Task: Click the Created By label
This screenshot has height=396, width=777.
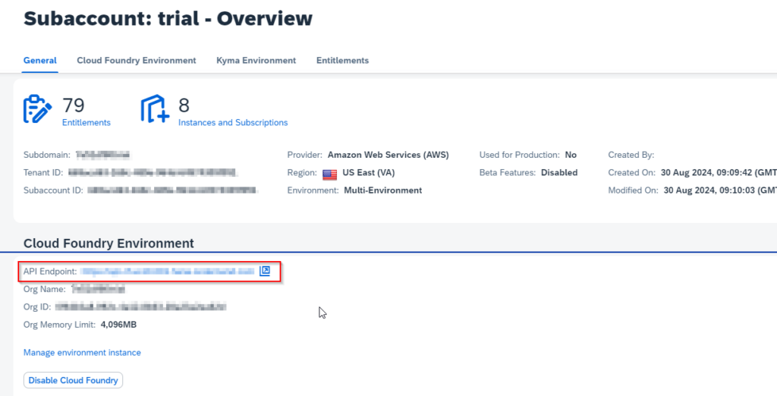Action: pos(631,155)
